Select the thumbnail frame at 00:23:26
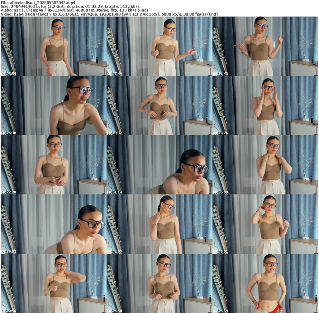The width and height of the screenshot is (319, 313). [265, 105]
